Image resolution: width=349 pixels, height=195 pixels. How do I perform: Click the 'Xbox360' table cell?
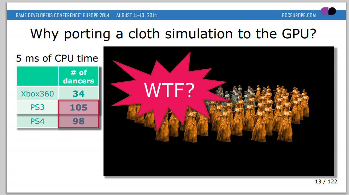pyautogui.click(x=37, y=93)
